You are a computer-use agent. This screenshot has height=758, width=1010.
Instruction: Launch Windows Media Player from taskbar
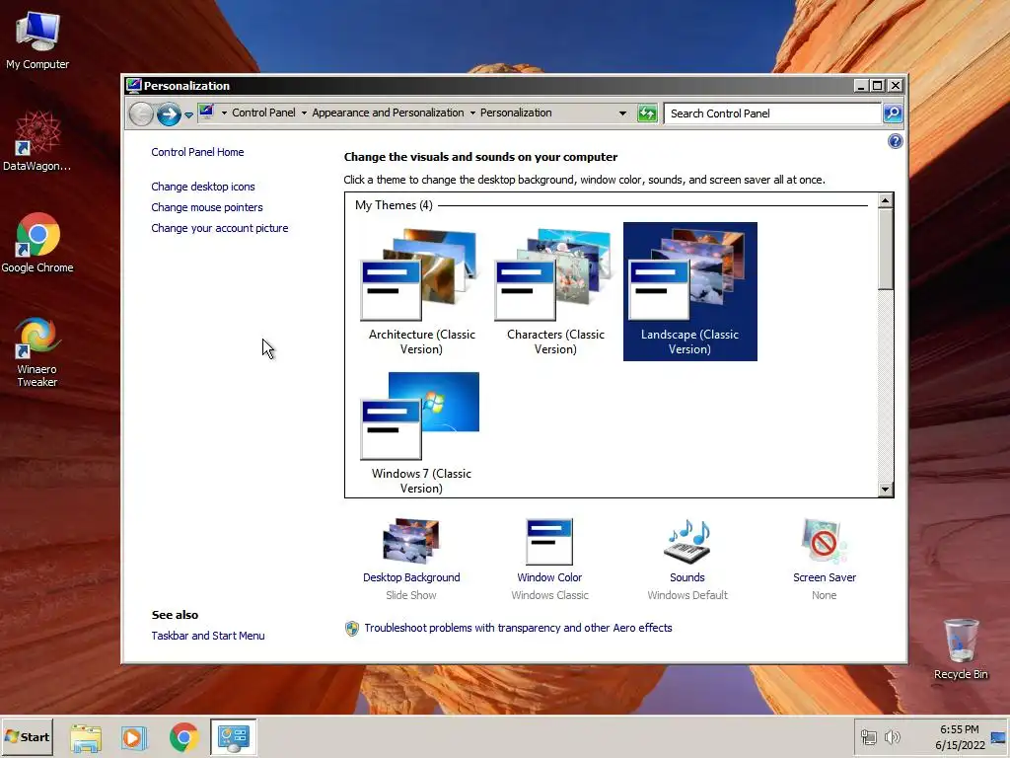pos(134,737)
